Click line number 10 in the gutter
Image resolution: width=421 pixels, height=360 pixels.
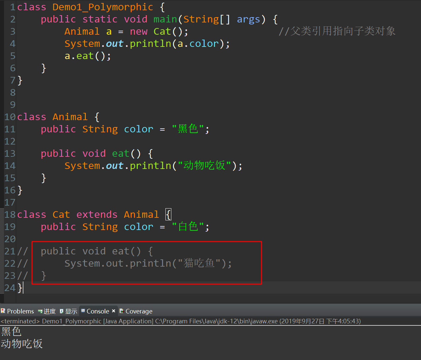10,117
